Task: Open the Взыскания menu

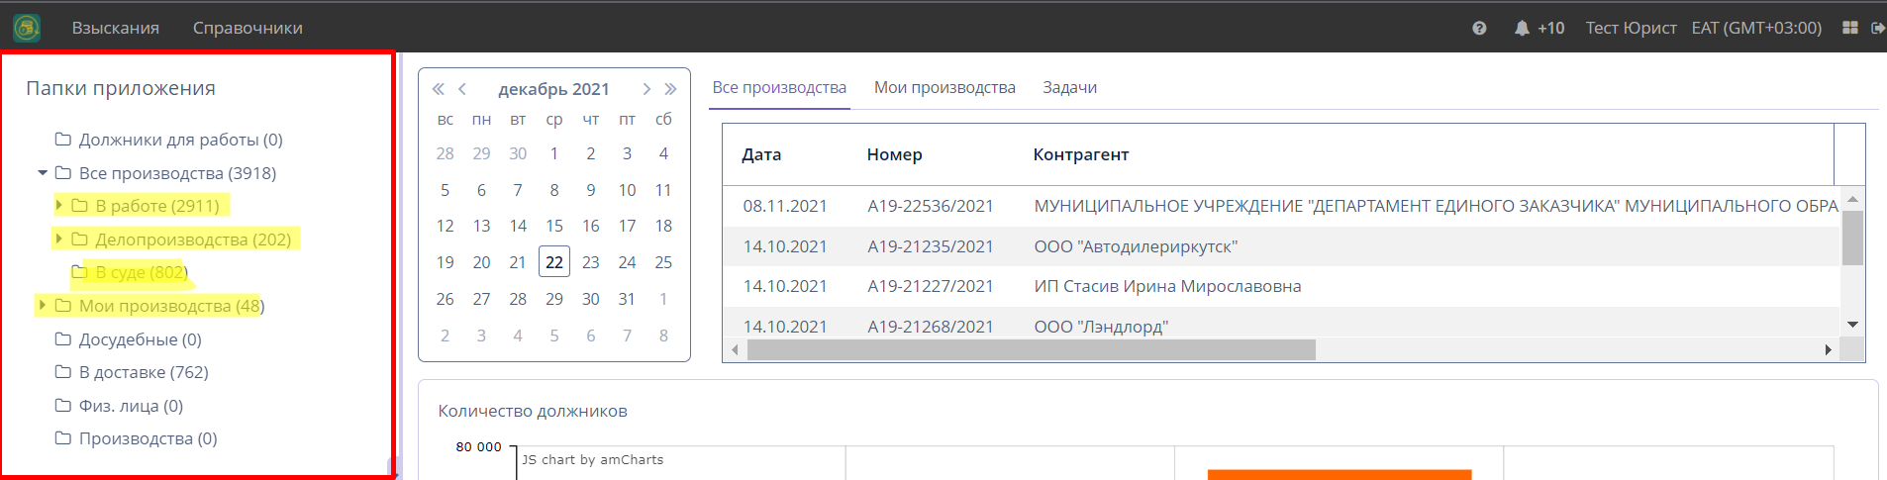Action: 115,28
